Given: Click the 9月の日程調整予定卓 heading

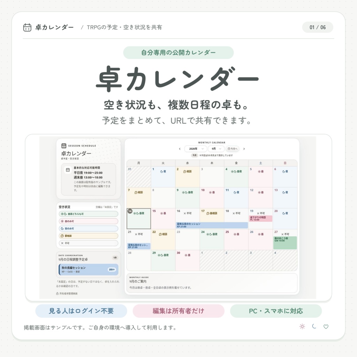Looking at the screenshot, I should tap(73, 259).
